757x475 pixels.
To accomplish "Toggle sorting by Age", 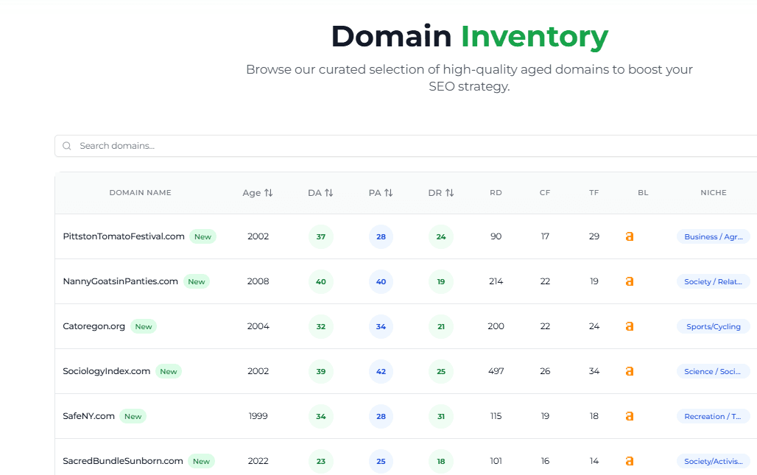I will [x=267, y=192].
